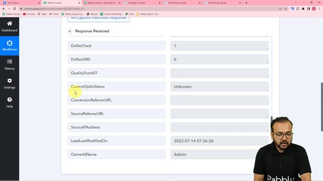Screen dimensions: 323x181
Task: Open the Pabbly English bookmark folder
Action: pos(147,14)
